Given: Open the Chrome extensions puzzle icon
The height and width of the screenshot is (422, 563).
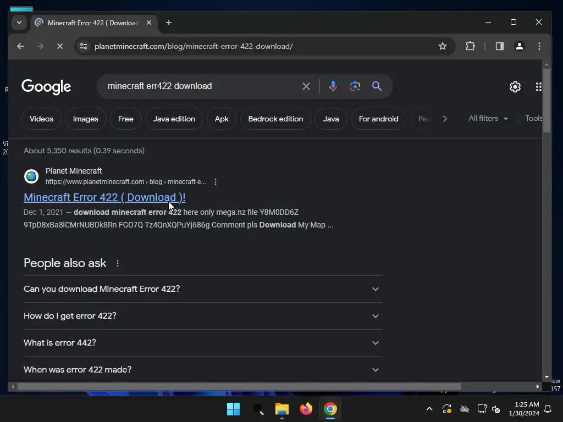Looking at the screenshot, I should pos(470,46).
